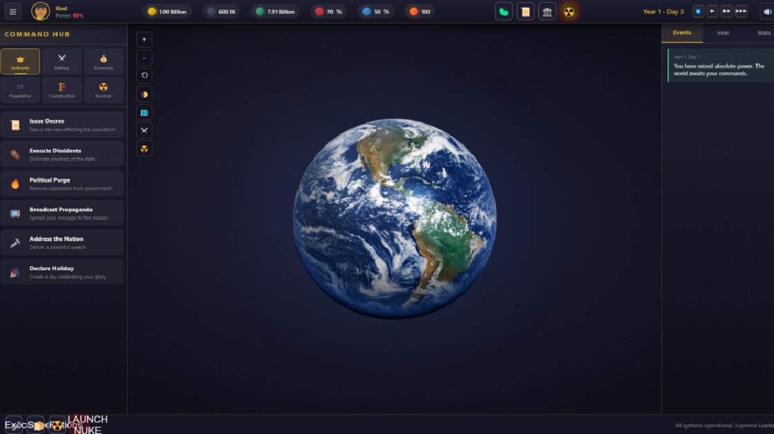Viewport: 774px width, 434px height.
Task: Select the Nuclear category in Command Hub
Action: (x=103, y=89)
